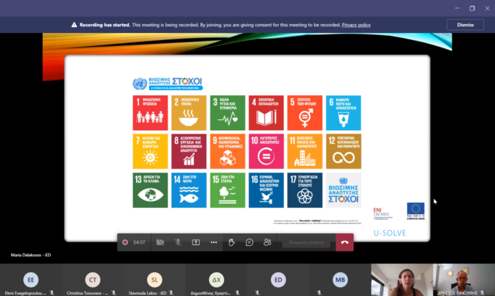Click SDG 2 zero hunger tile
This screenshot has width=495, height=296.
pos(189,113)
